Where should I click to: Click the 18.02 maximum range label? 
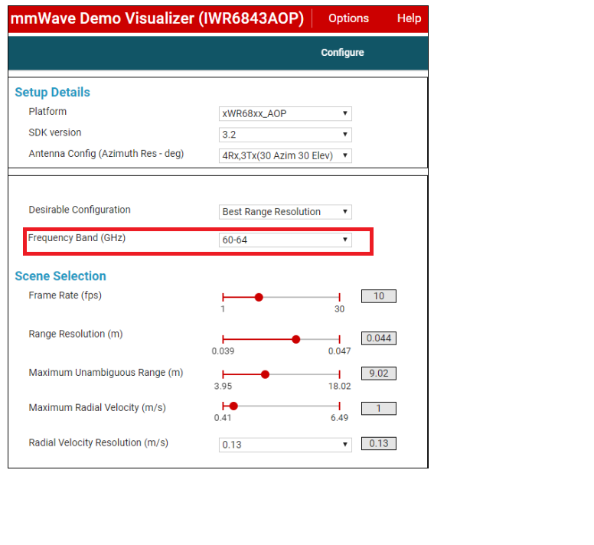(x=339, y=387)
